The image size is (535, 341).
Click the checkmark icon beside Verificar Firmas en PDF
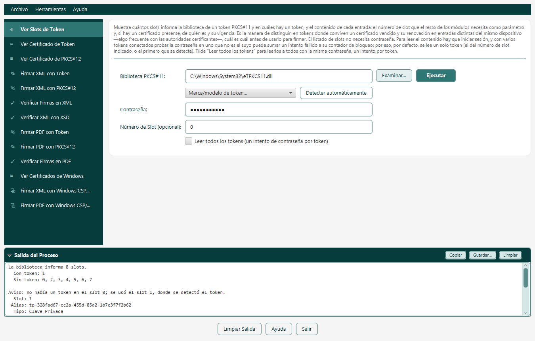tap(12, 161)
